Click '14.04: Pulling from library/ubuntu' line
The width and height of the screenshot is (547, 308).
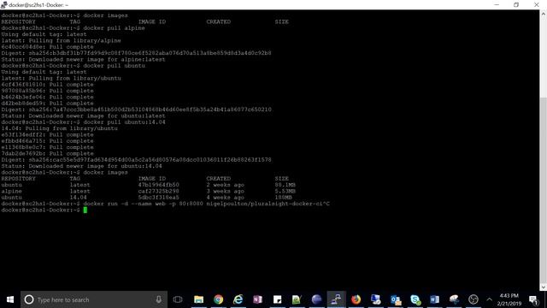tap(59, 128)
